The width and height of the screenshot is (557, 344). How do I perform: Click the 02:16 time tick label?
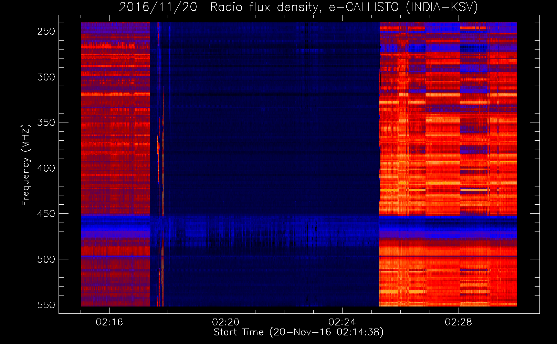(x=109, y=322)
